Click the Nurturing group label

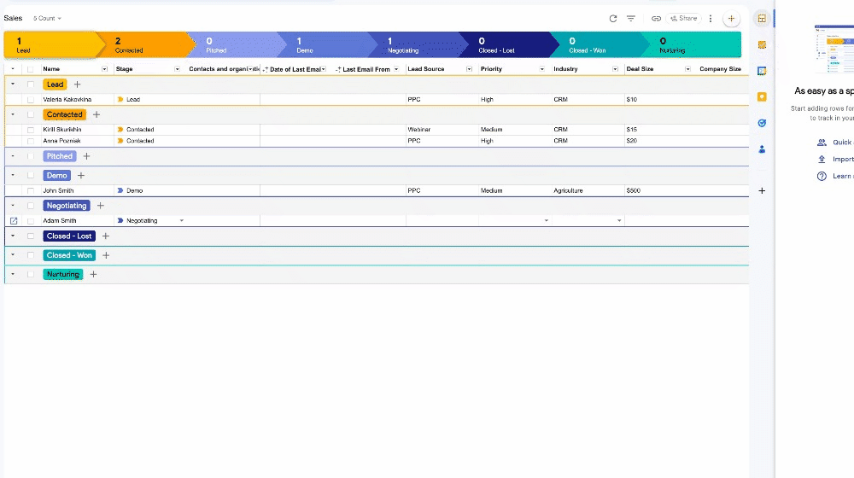point(63,274)
